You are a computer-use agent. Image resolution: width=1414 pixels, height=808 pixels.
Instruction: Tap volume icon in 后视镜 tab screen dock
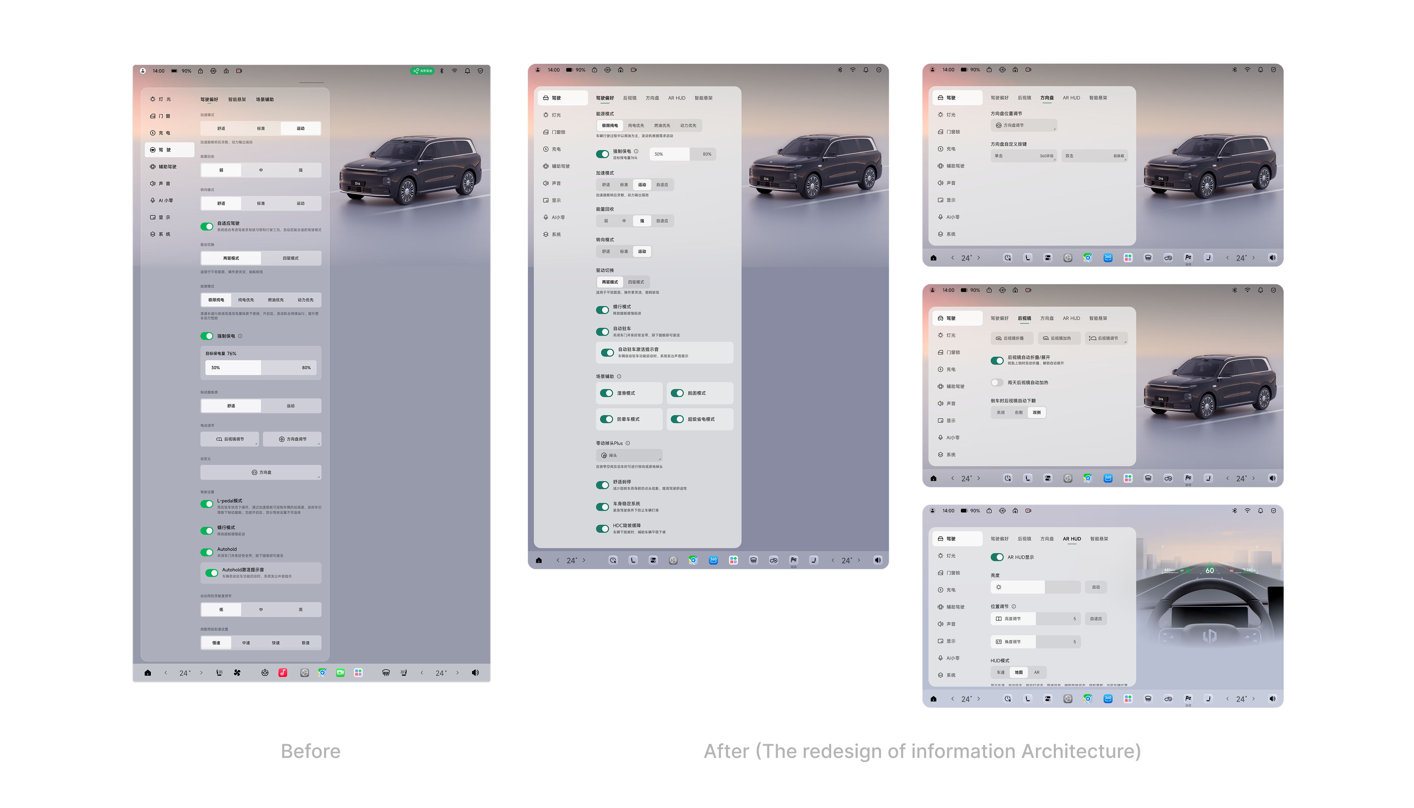click(1272, 478)
